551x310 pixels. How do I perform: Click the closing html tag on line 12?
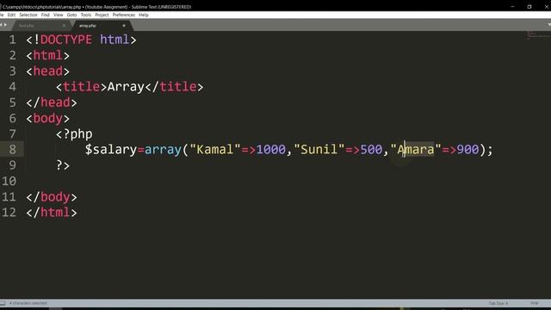coord(52,213)
